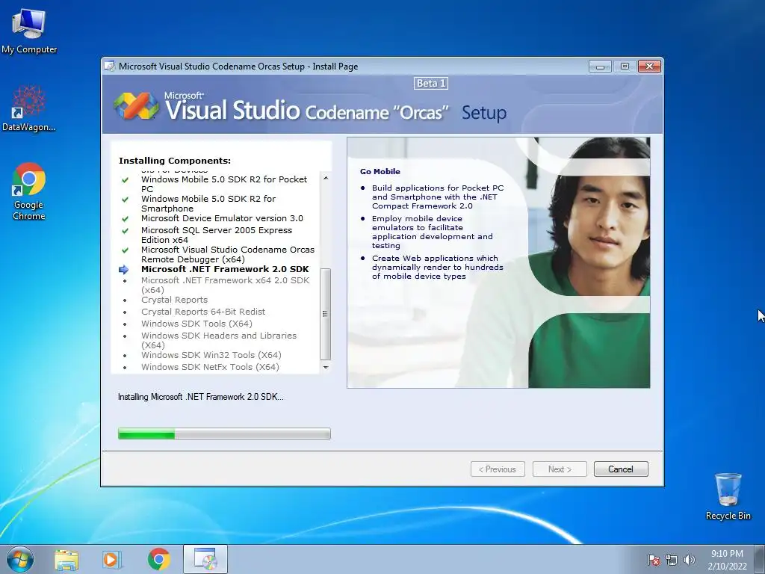This screenshot has height=574, width=765.
Task: Select Windows SDK Tools (X64) entry
Action: tap(196, 324)
